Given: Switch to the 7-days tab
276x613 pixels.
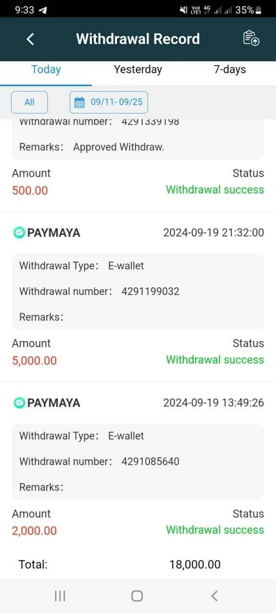Looking at the screenshot, I should [x=230, y=69].
